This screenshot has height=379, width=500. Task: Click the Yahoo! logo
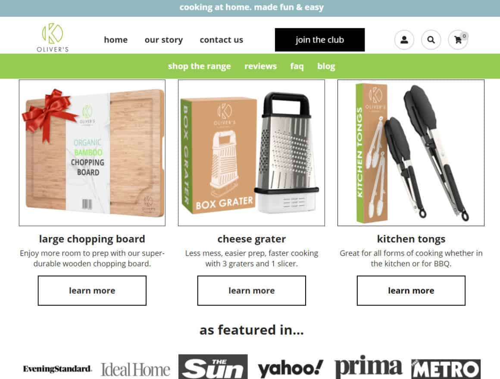[291, 369]
